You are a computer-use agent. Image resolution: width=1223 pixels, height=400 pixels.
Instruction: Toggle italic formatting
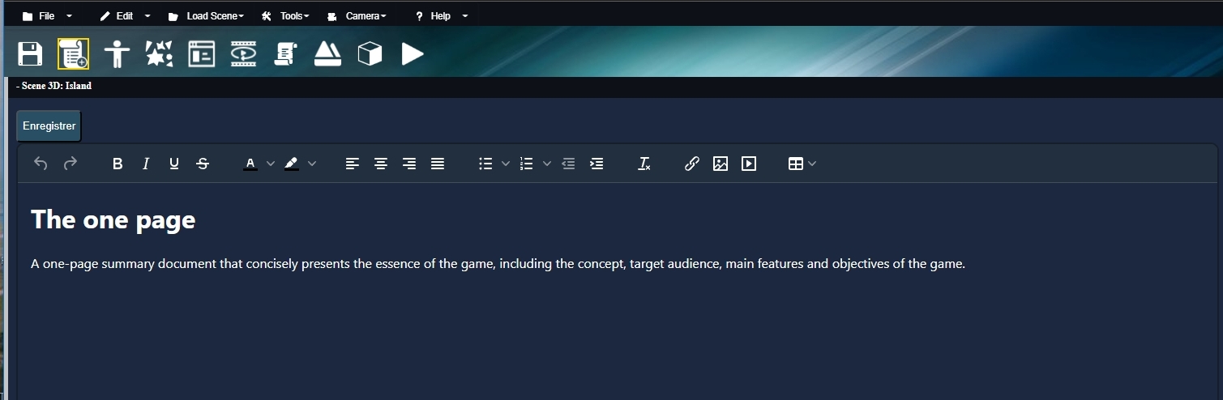tap(146, 164)
